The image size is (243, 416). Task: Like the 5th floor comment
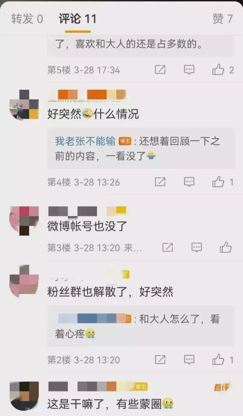click(x=218, y=70)
